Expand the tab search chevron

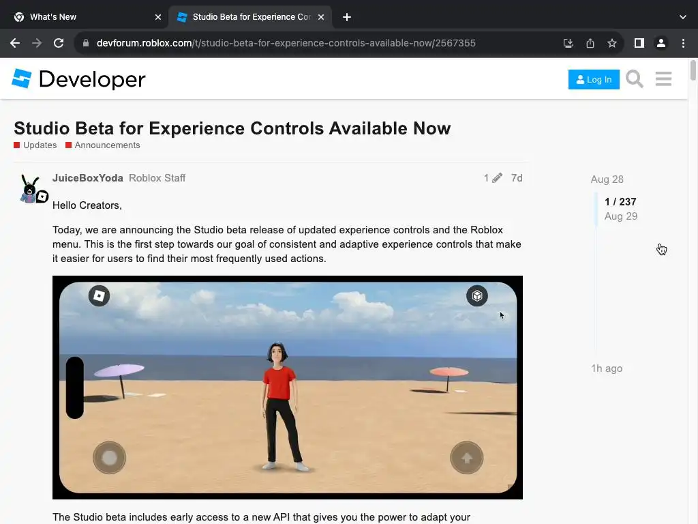[x=683, y=17]
